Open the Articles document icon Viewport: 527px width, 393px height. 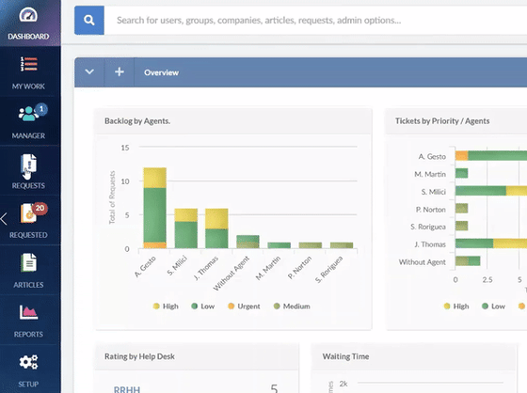pos(28,262)
